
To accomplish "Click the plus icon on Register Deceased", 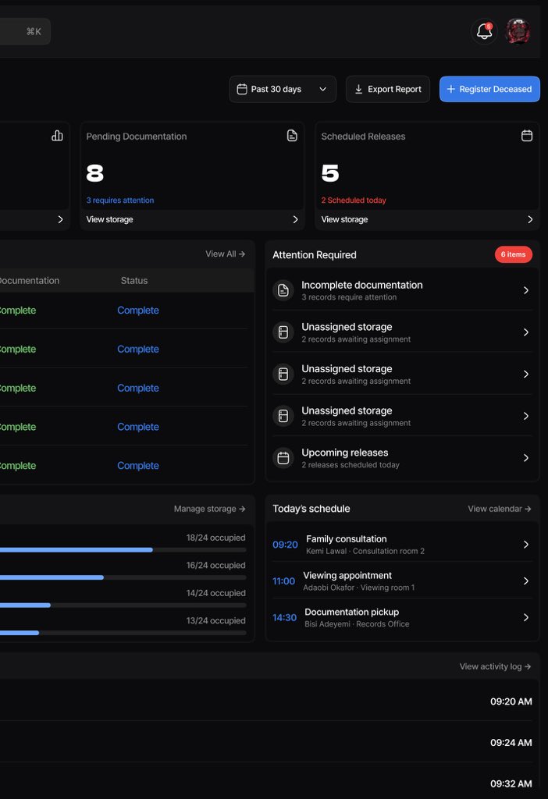I will coord(450,89).
